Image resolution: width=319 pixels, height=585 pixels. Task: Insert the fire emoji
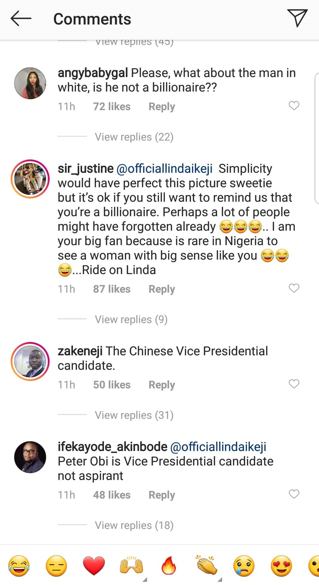[169, 566]
